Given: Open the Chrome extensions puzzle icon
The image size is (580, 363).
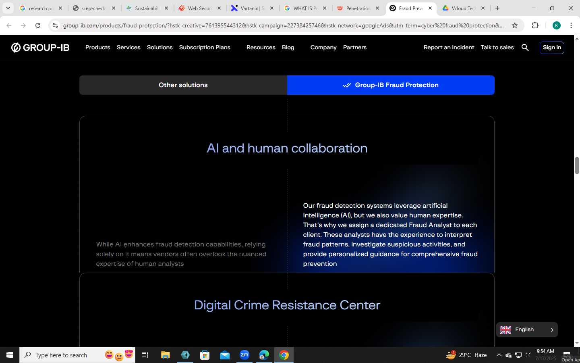Looking at the screenshot, I should point(535,25).
